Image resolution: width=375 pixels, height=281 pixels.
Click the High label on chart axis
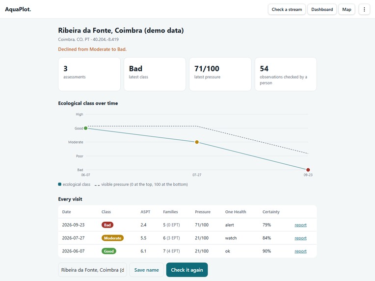coord(80,114)
